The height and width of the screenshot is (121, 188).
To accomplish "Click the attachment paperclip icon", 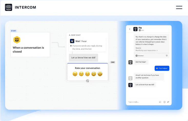I will pos(168,102).
